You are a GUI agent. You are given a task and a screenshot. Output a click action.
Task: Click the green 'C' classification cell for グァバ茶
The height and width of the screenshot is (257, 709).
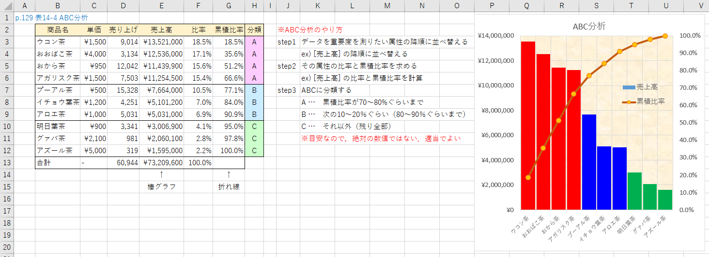click(x=254, y=139)
